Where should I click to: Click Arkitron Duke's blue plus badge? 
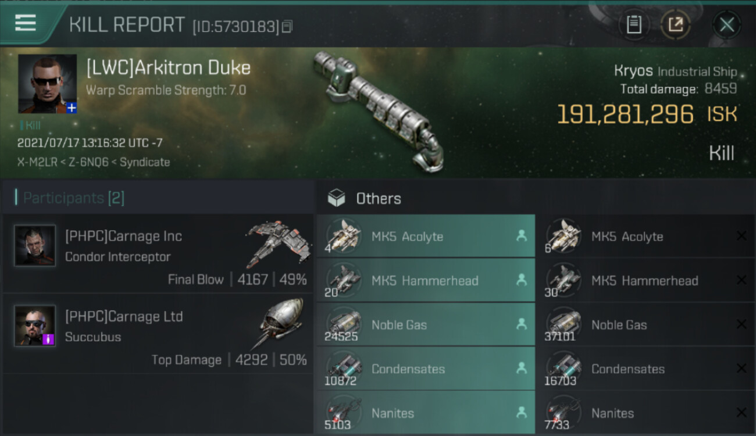71,108
